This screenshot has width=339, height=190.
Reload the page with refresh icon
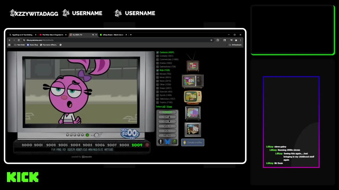[19, 40]
